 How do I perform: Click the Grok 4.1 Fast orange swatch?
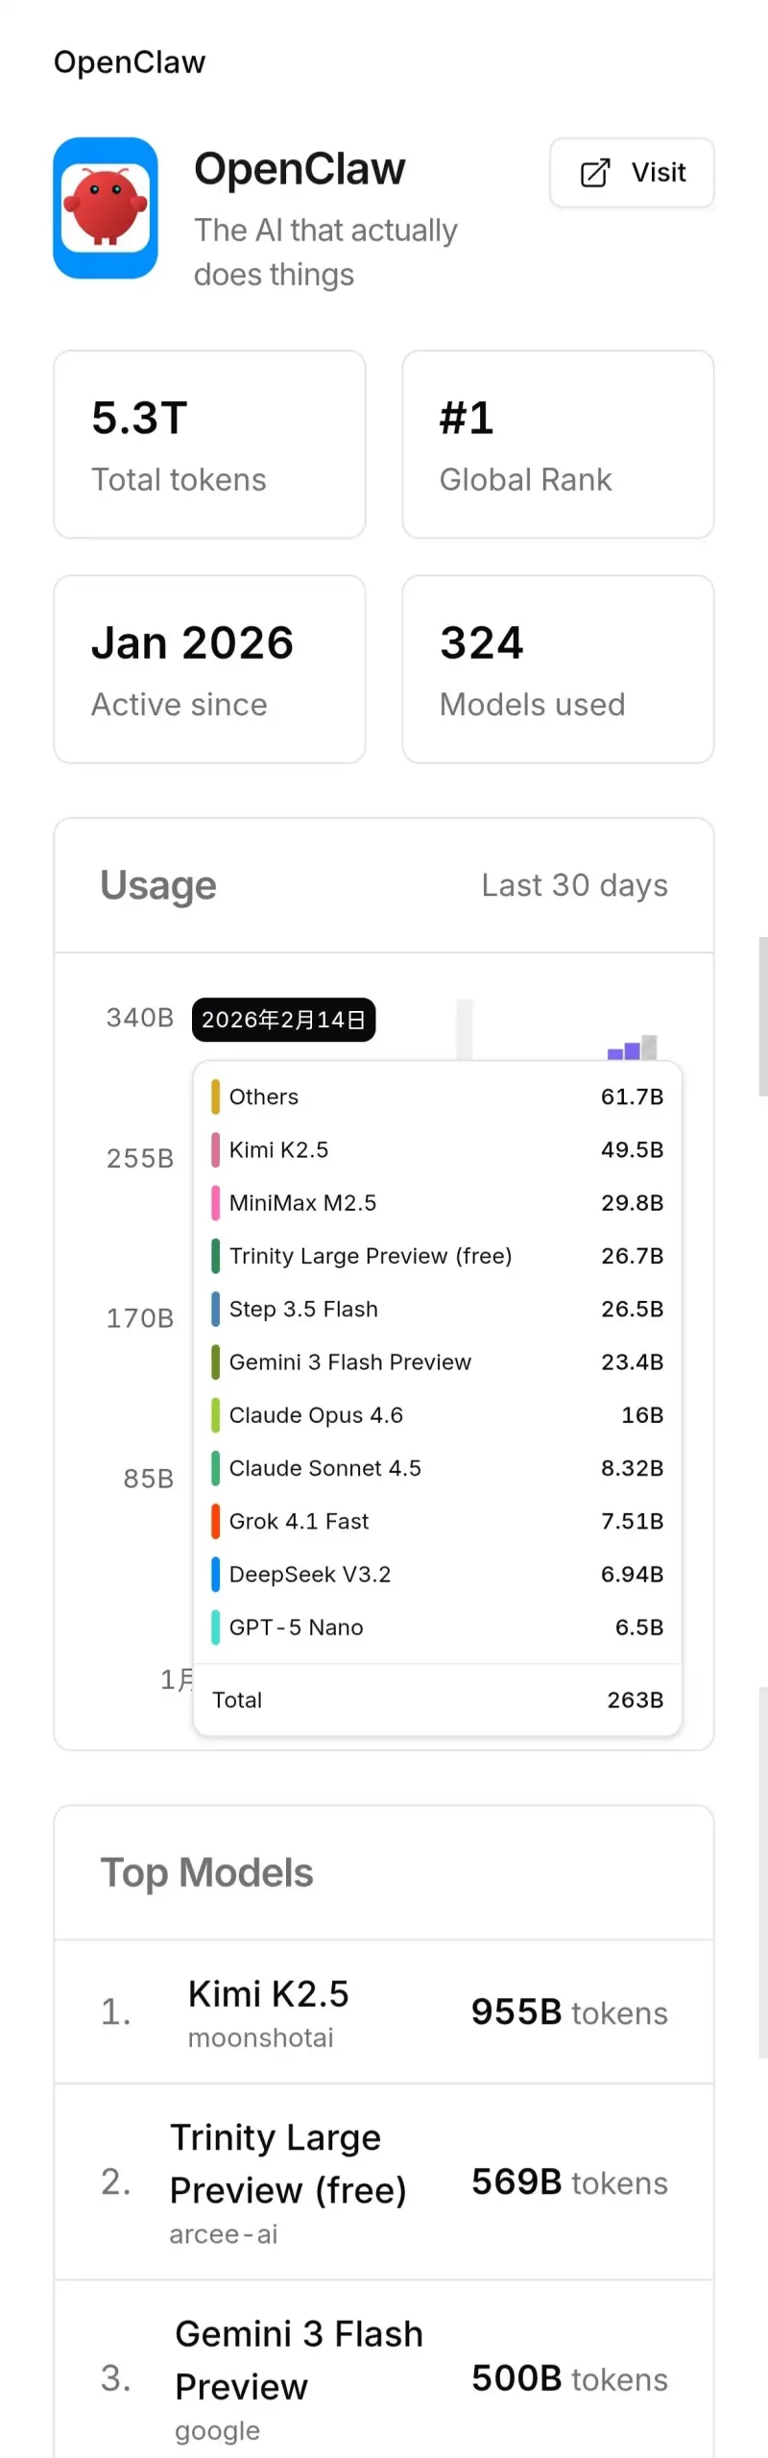[216, 1521]
